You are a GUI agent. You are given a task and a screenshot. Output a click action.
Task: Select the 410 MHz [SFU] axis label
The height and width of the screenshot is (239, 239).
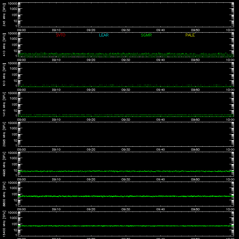click(x=4, y=45)
